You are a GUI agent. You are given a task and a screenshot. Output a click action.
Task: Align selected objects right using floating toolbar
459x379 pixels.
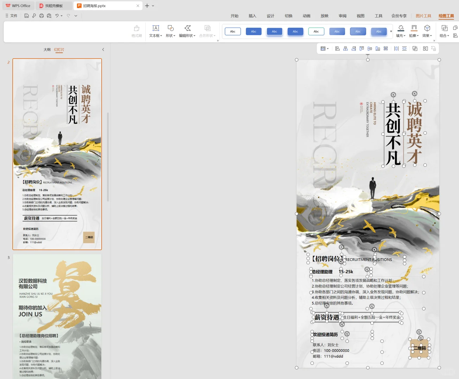click(x=353, y=49)
